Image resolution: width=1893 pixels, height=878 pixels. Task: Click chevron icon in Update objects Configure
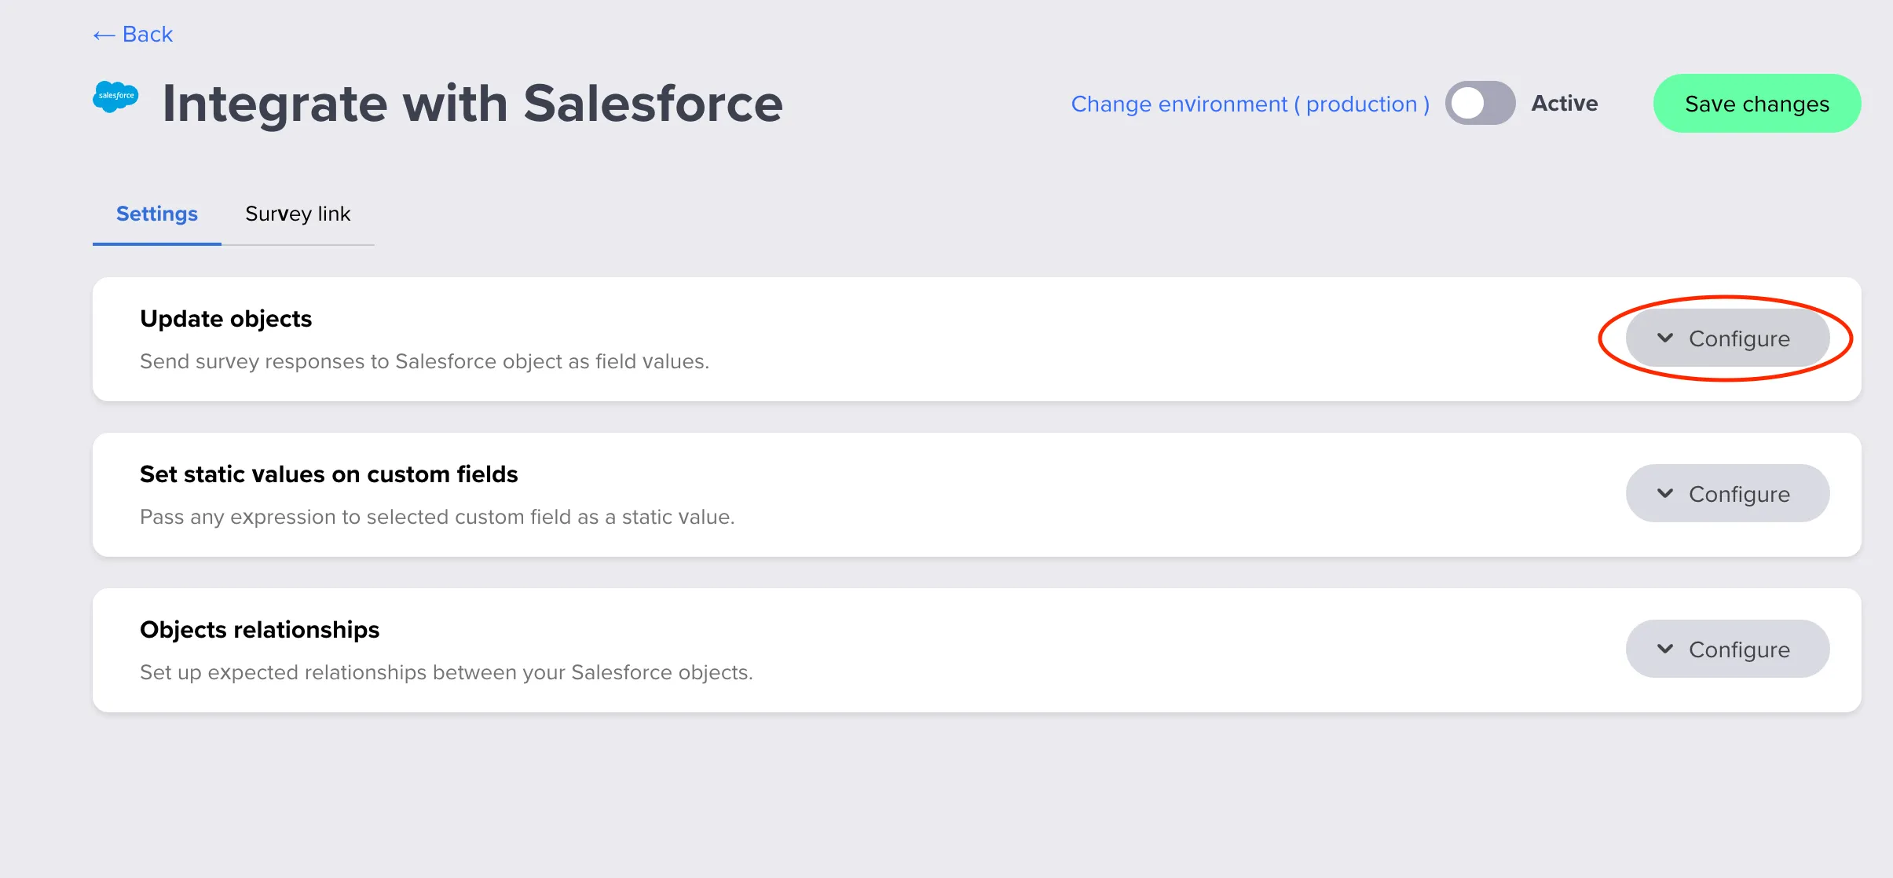[x=1664, y=338]
